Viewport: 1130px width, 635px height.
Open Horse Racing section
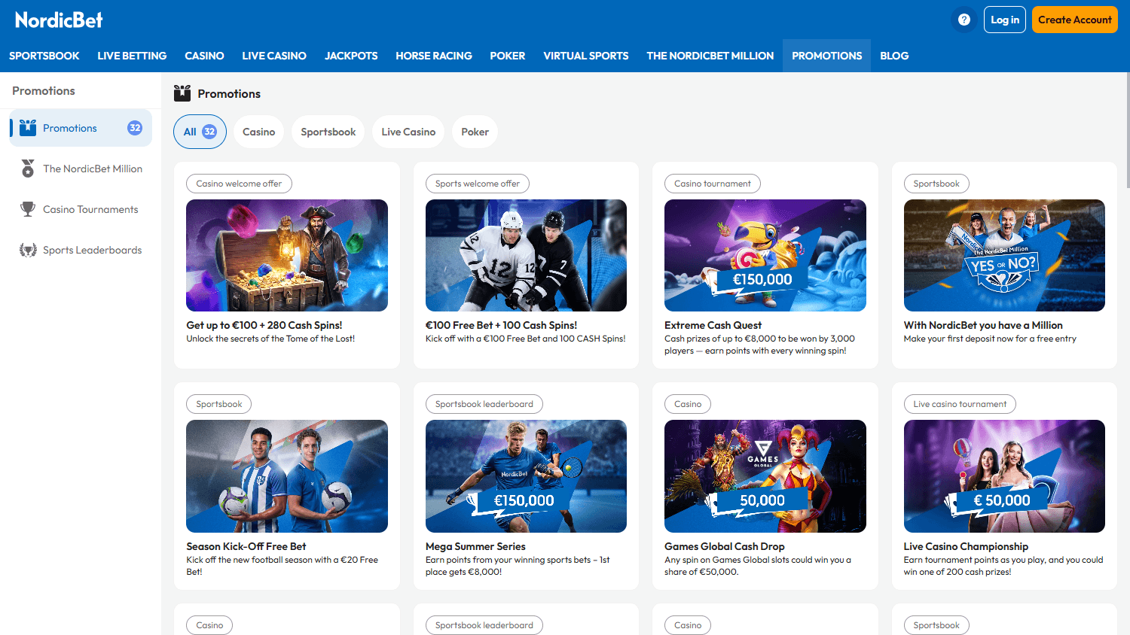[434, 56]
